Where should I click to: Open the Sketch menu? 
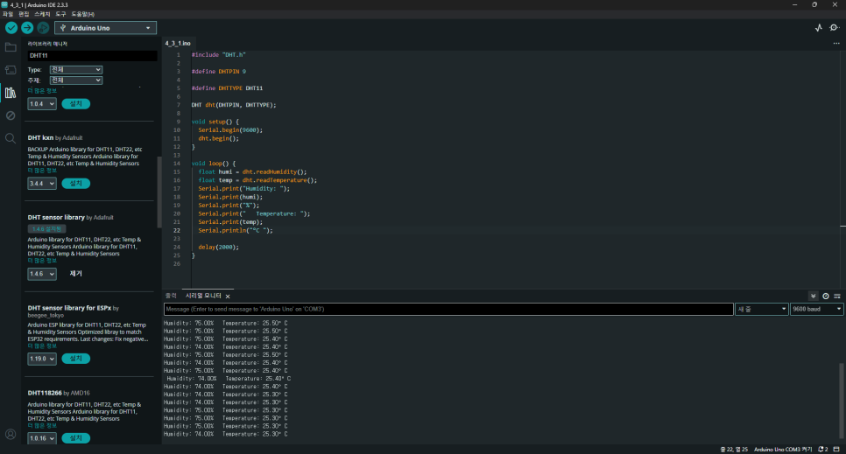tap(42, 14)
